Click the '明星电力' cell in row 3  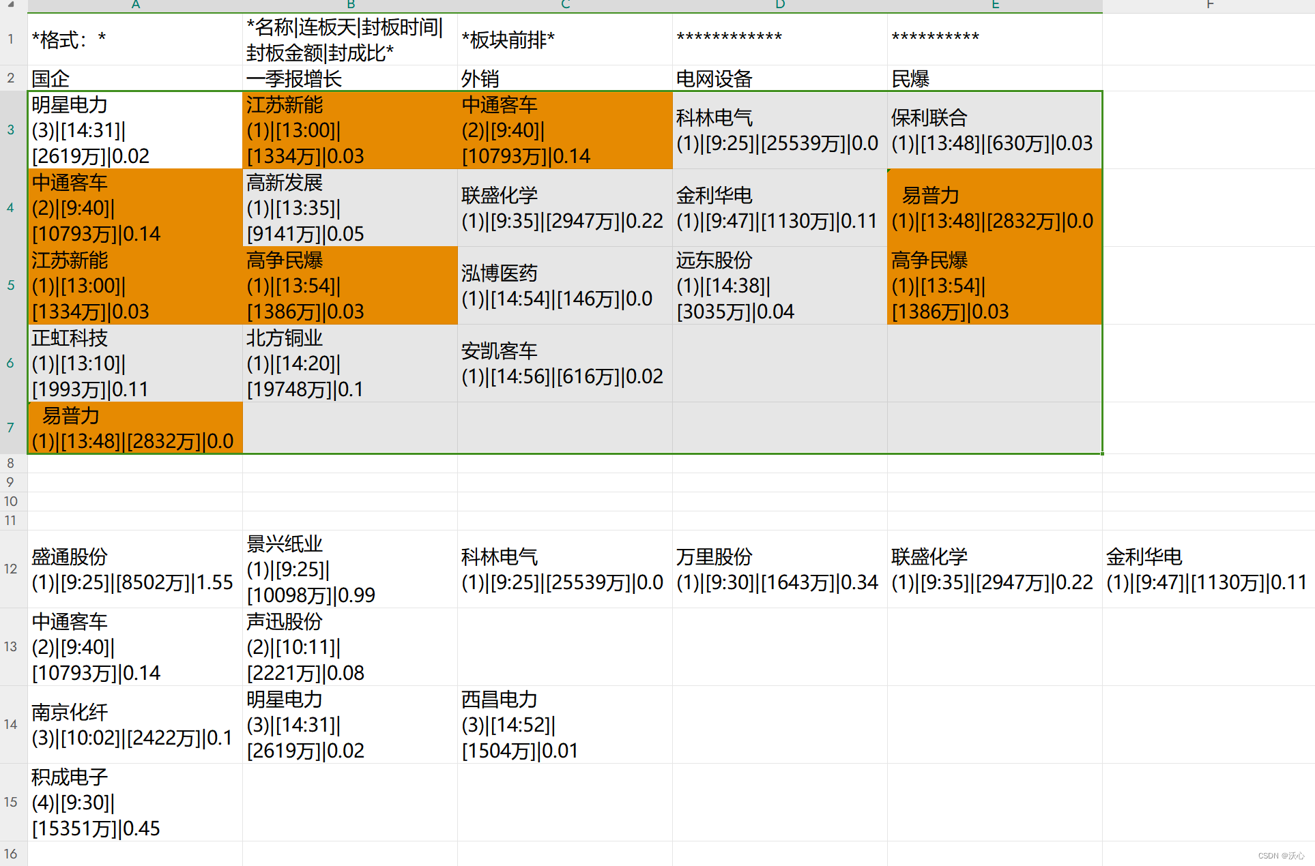click(135, 130)
